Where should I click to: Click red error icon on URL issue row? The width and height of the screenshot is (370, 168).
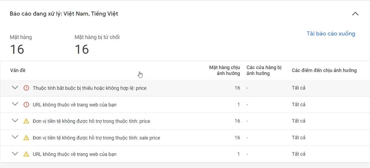point(26,105)
